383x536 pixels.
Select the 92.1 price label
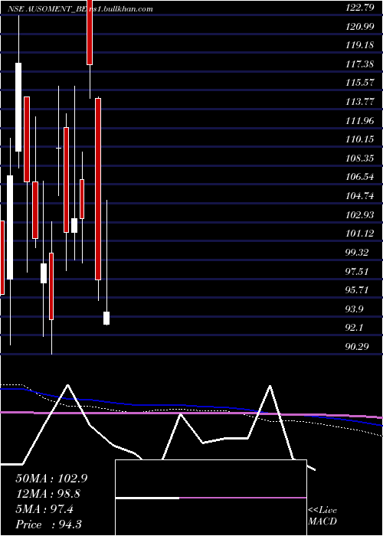[355, 328]
